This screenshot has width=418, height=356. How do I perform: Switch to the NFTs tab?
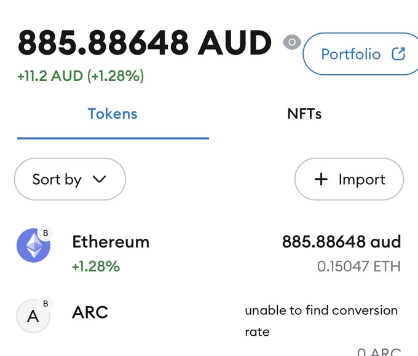304,114
